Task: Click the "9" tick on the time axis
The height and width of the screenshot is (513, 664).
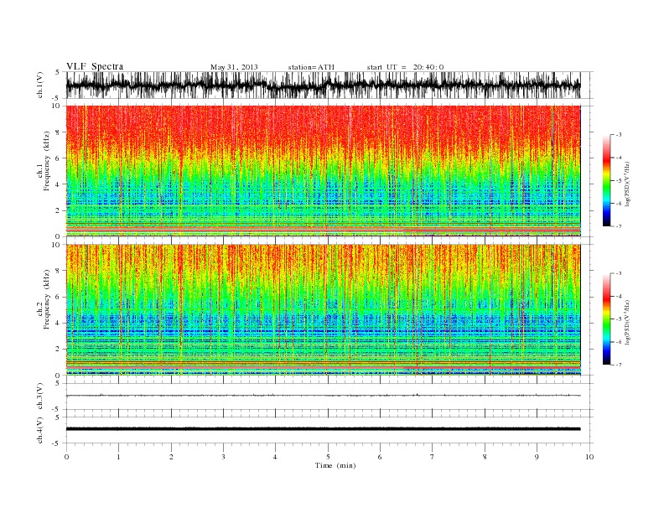Action: 537,457
